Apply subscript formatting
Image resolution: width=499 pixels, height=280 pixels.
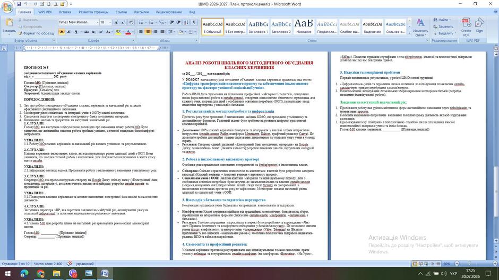(93, 32)
